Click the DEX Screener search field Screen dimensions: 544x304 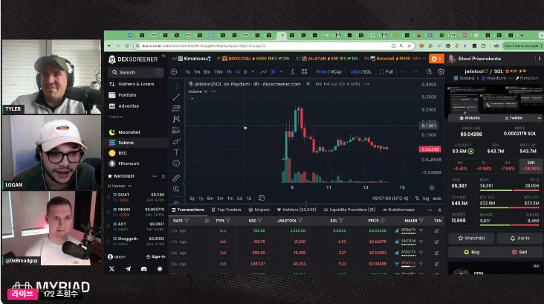(136, 72)
